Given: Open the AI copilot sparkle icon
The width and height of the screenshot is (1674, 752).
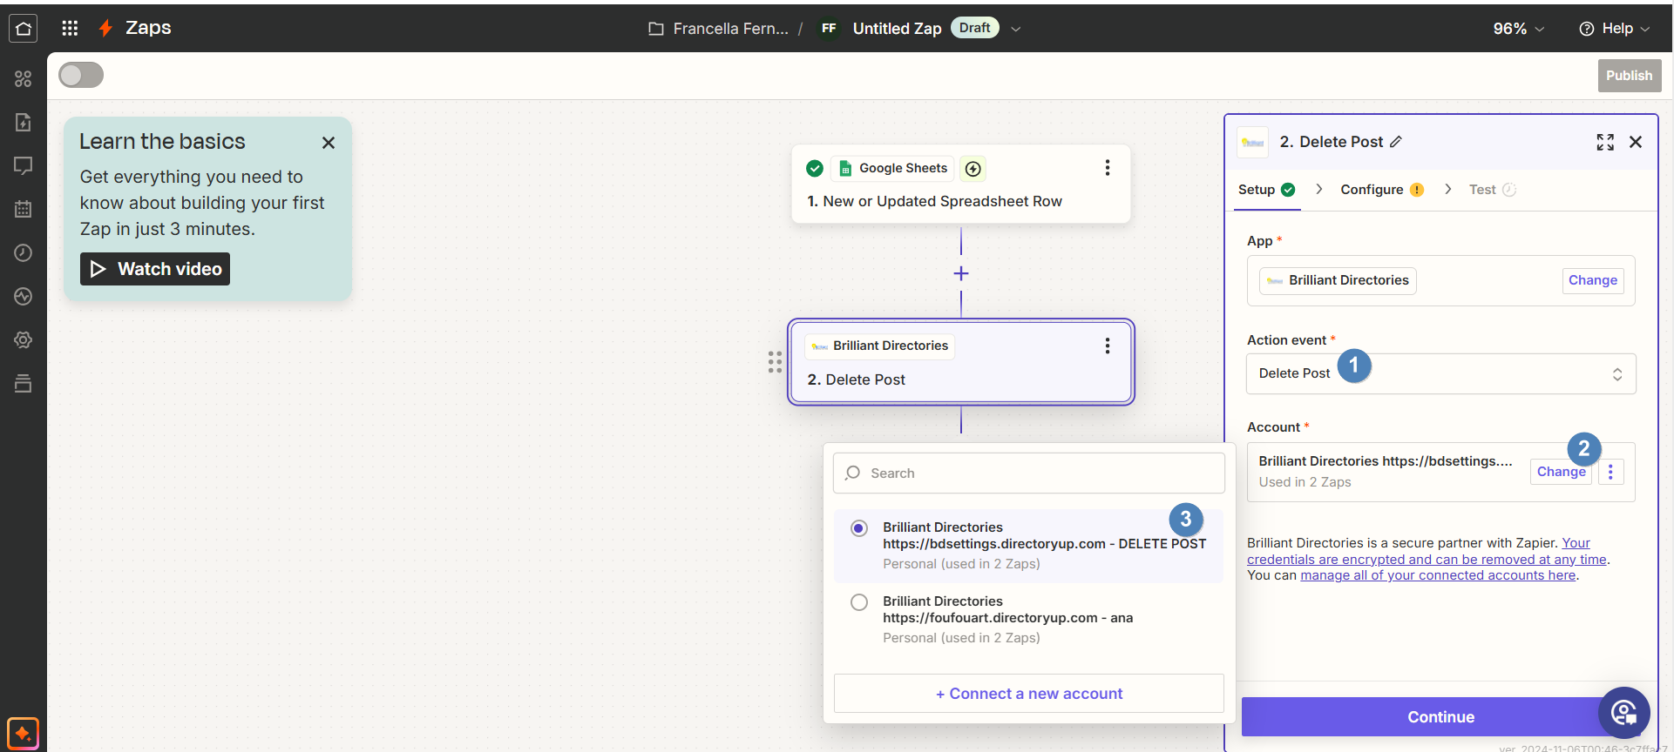Looking at the screenshot, I should 24,734.
